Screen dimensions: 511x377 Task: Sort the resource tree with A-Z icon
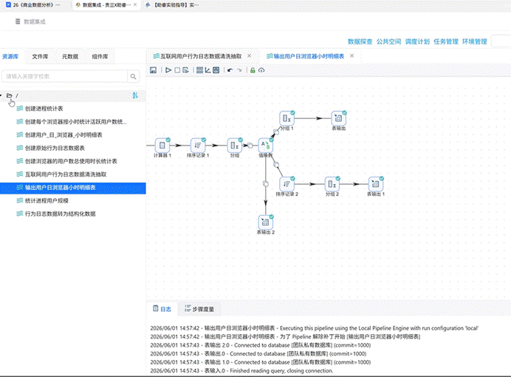click(135, 95)
